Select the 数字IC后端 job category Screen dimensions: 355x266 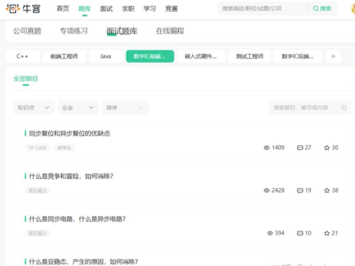pos(298,57)
